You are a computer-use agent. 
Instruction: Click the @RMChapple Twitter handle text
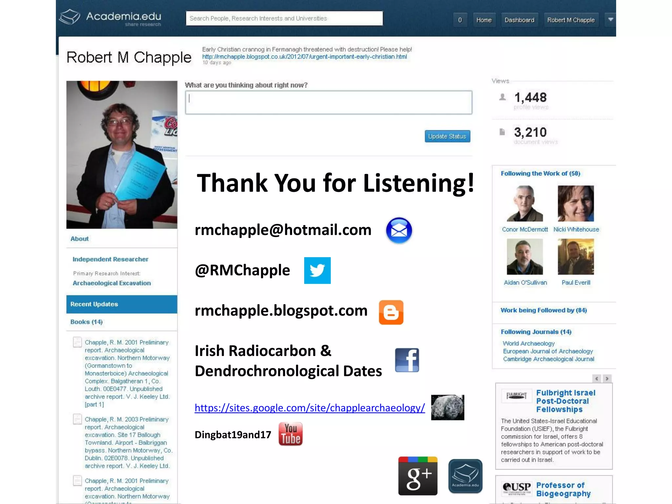(x=242, y=270)
